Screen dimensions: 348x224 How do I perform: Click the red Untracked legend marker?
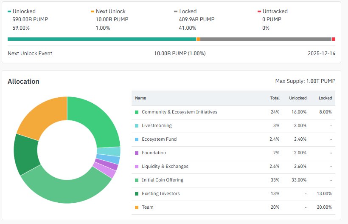pyautogui.click(x=259, y=11)
